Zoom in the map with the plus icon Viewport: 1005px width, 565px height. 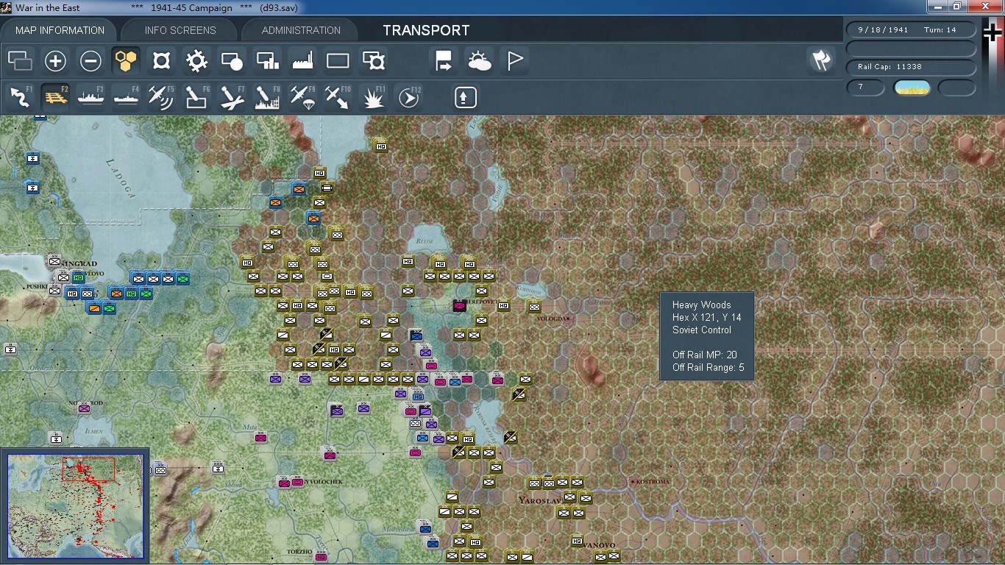[55, 60]
